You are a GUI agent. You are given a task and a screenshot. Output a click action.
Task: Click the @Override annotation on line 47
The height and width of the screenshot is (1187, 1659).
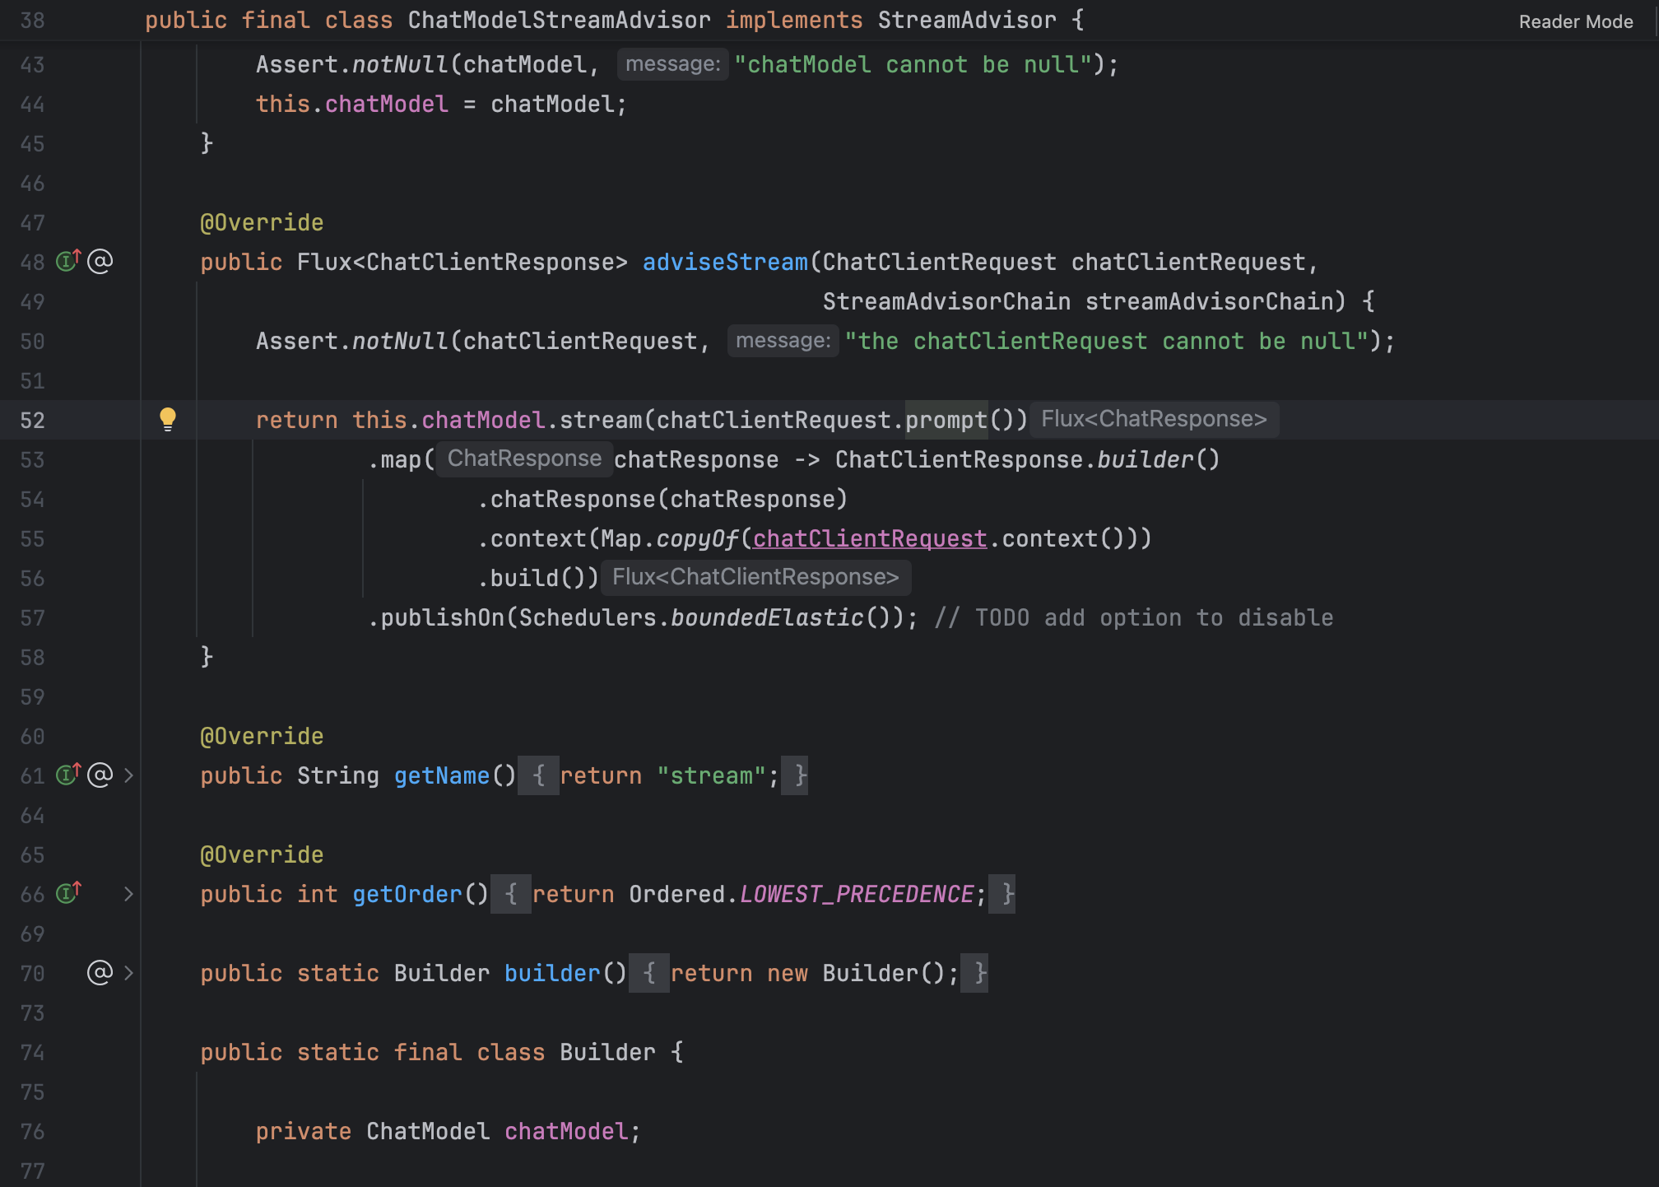(x=262, y=222)
